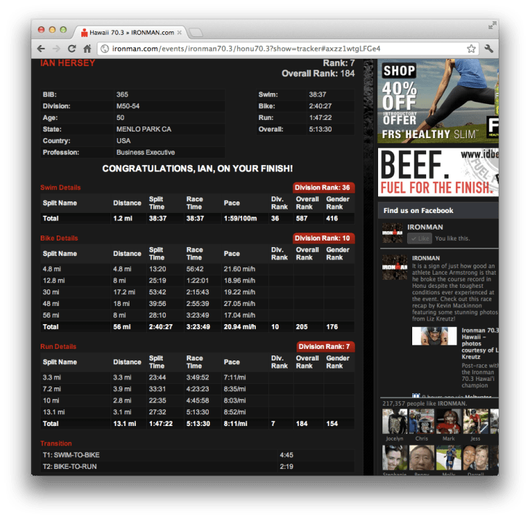Open the Chrome wrench settings menu

coord(489,49)
